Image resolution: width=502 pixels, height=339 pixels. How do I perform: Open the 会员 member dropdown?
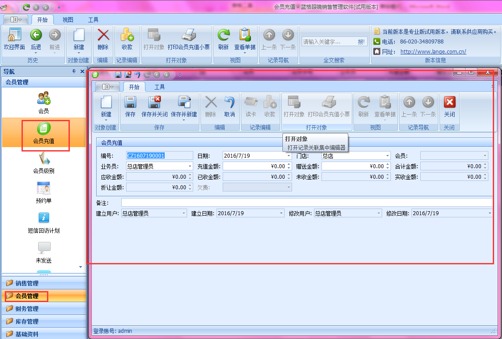(x=485, y=156)
